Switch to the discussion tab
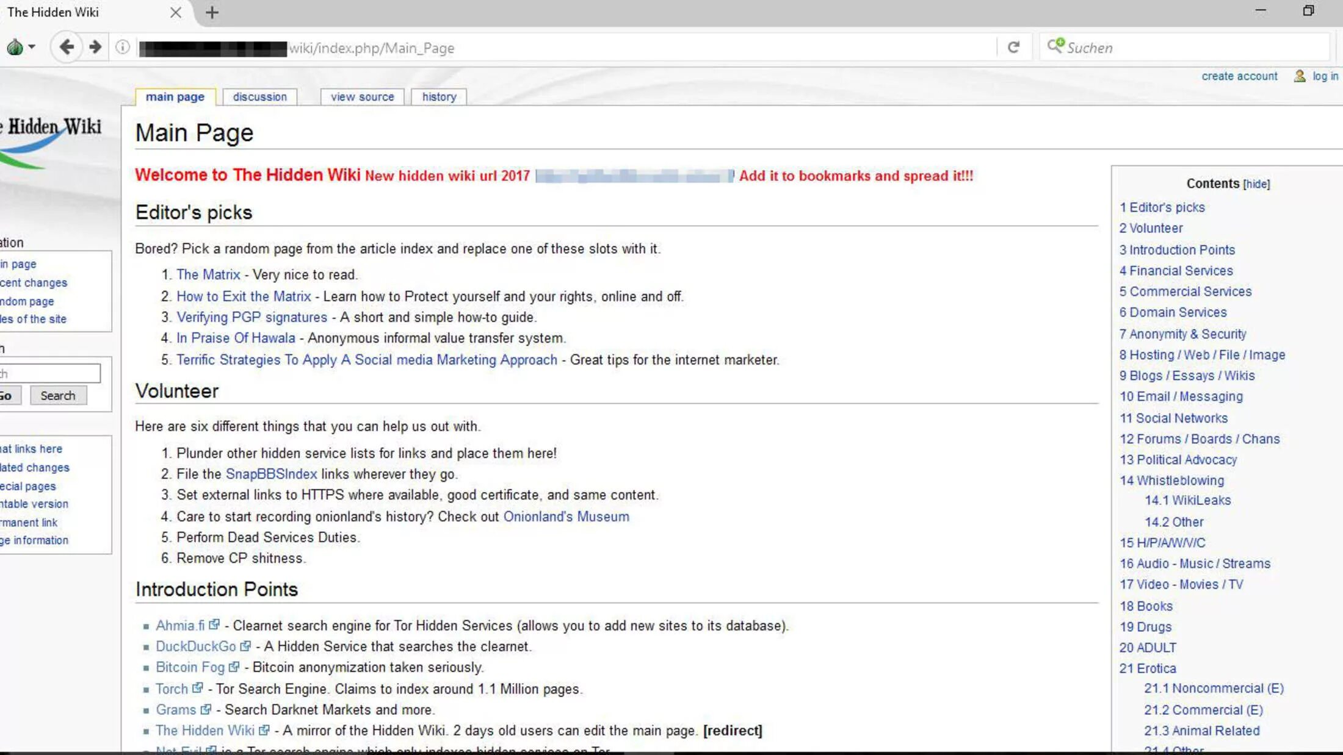Image resolution: width=1343 pixels, height=755 pixels. point(259,96)
